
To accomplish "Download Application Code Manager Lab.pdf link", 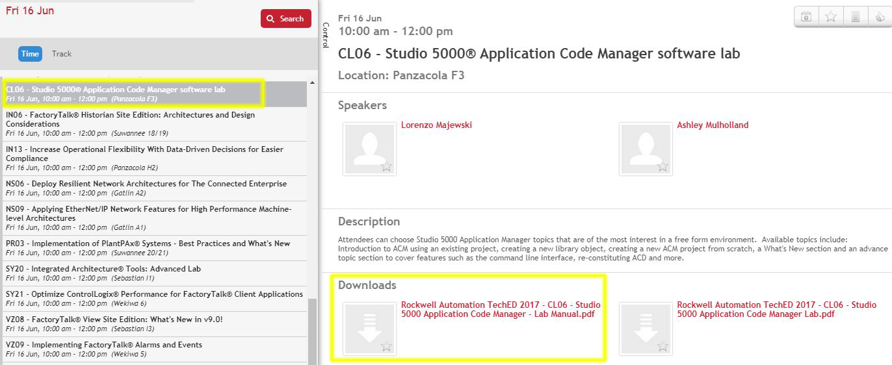I will coord(776,309).
